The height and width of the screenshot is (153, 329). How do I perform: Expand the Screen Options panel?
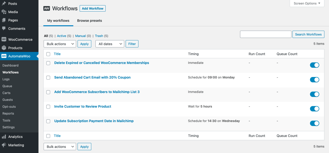click(307, 3)
